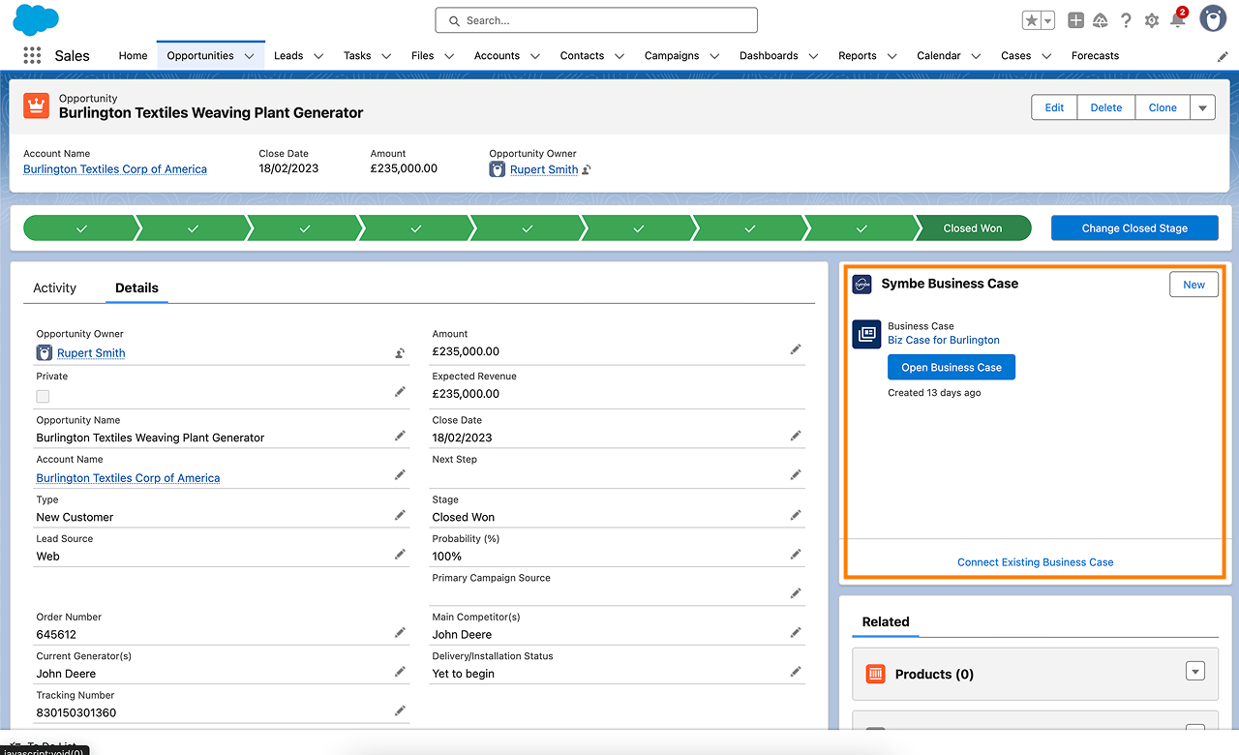Expand the Campaigns tab dropdown chevron
The width and height of the screenshot is (1239, 755).
coord(715,56)
